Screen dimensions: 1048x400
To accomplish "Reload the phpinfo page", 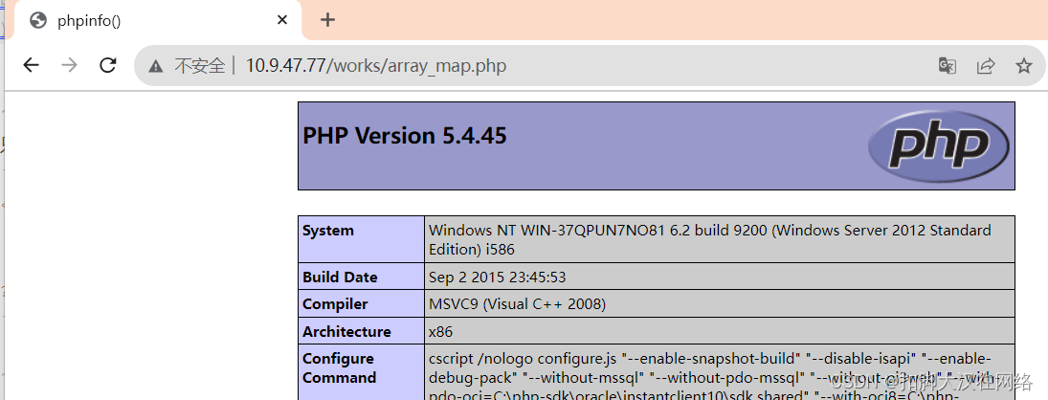I will coord(107,65).
